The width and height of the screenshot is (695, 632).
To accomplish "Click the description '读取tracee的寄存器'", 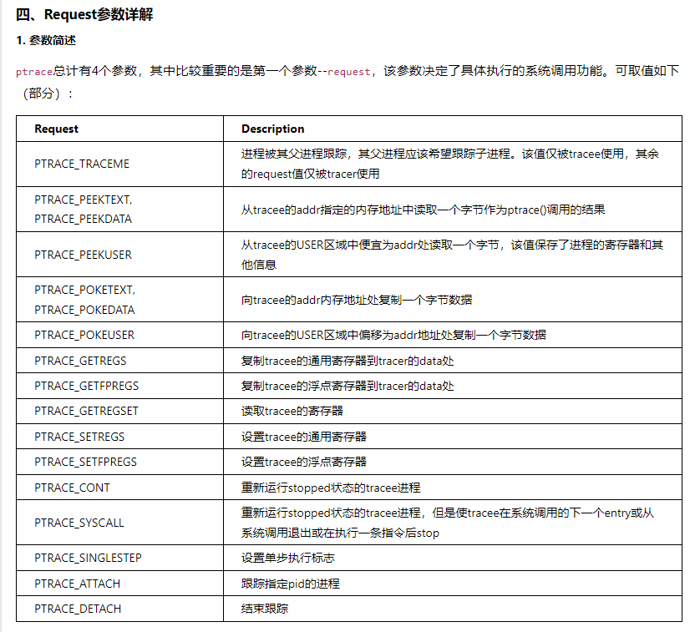I will coord(292,411).
